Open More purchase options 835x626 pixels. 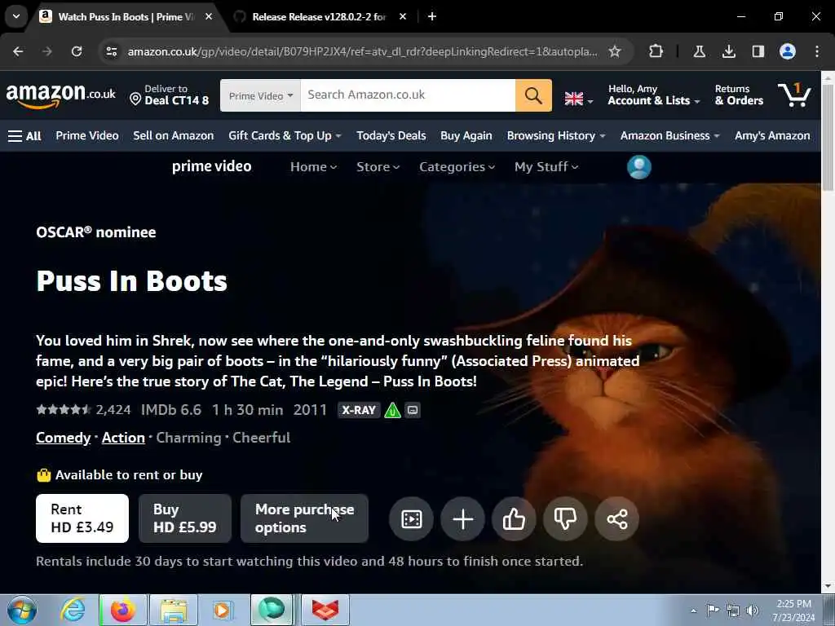click(x=305, y=518)
